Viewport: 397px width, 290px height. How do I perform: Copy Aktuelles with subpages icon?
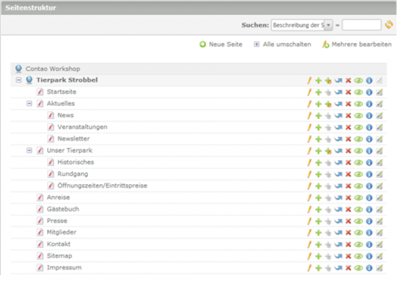(x=328, y=104)
